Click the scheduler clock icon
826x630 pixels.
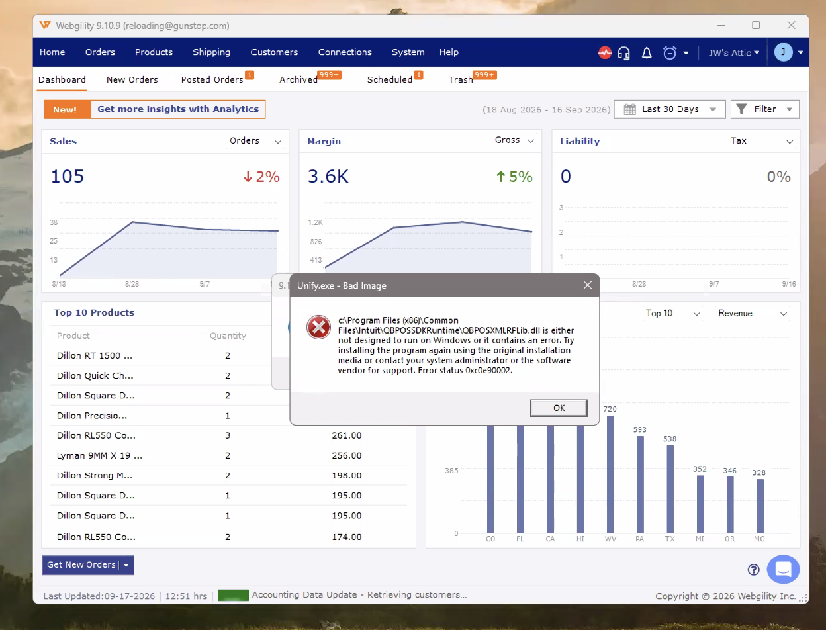(670, 53)
